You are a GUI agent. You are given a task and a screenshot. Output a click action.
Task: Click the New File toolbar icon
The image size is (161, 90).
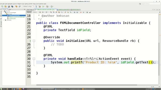[x=2, y=6]
